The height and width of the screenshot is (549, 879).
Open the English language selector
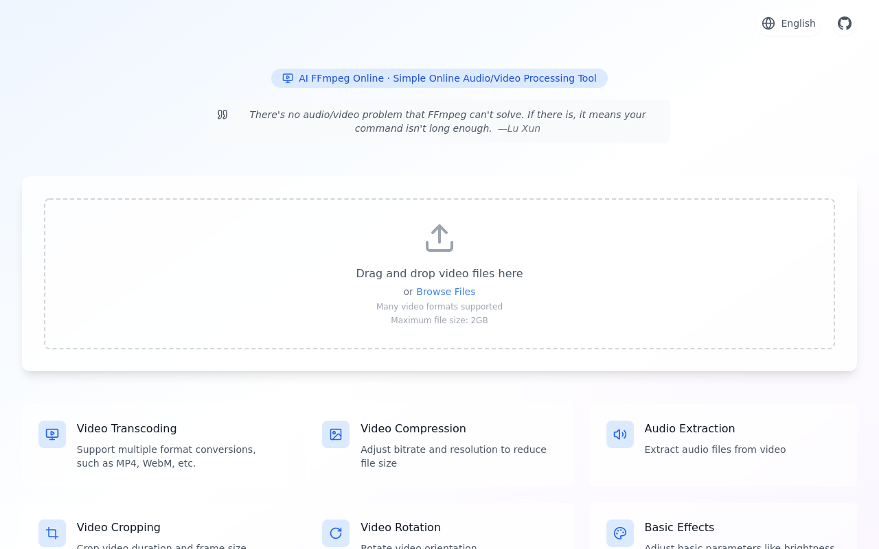pyautogui.click(x=789, y=23)
